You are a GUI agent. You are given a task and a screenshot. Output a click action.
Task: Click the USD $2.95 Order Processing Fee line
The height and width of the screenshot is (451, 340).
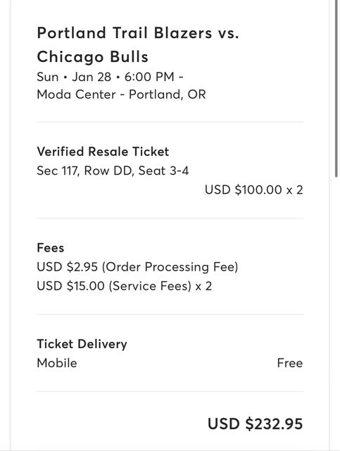[x=137, y=267]
